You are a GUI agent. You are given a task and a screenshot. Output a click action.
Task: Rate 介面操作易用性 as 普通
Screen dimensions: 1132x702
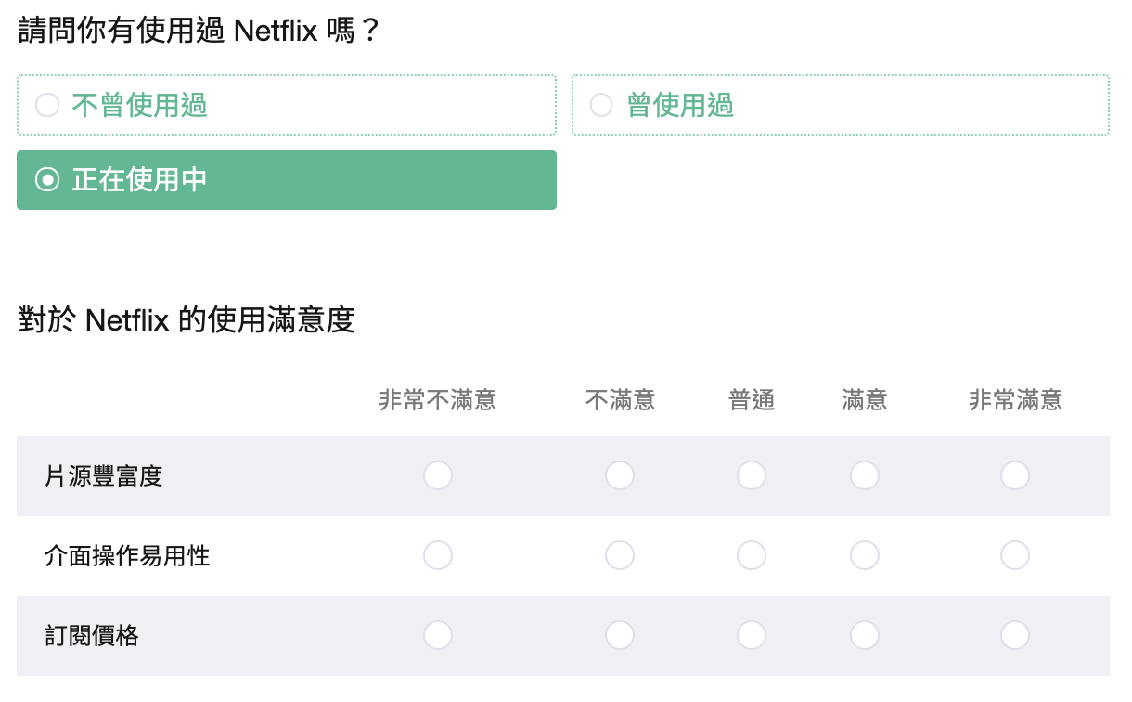[752, 556]
